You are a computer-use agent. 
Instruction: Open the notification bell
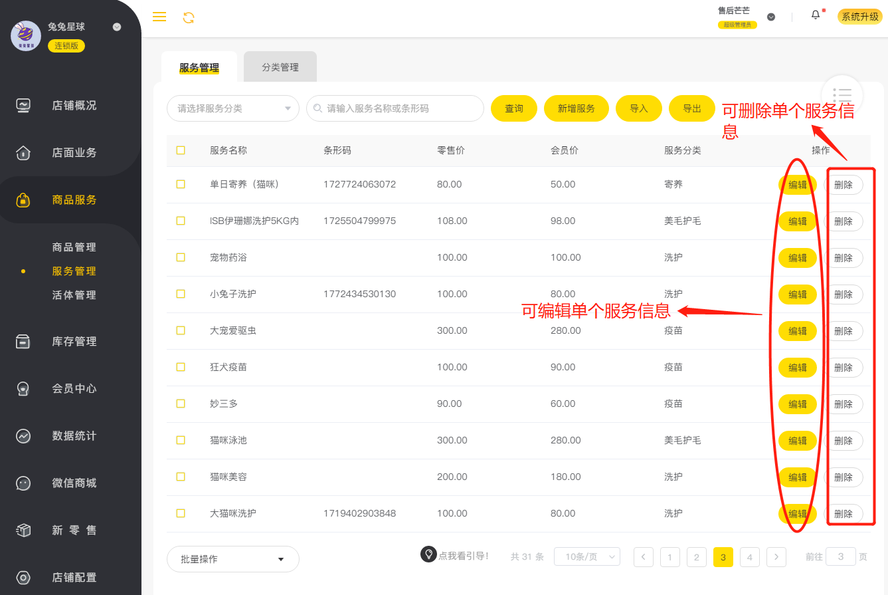click(816, 15)
